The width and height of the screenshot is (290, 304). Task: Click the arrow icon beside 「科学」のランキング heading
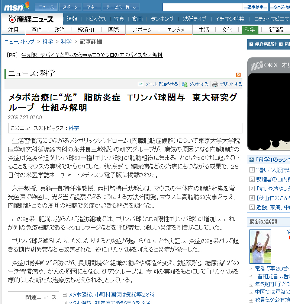click(252, 159)
